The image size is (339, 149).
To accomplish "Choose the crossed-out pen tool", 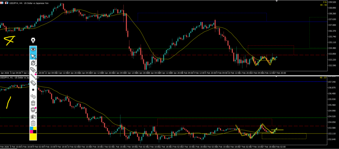I will pos(33,63).
